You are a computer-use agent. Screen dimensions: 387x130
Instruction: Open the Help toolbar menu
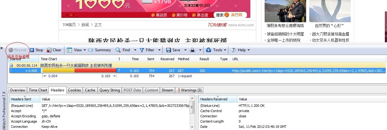[240, 50]
